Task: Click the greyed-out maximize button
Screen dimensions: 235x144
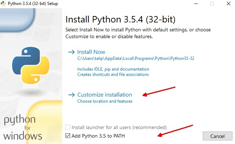Action: [212, 4]
